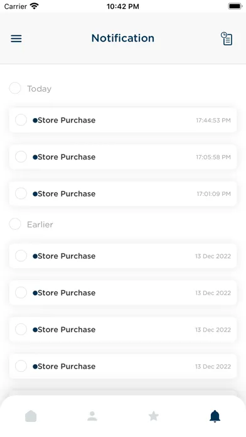Viewport: 246px width, 437px height.
Task: Open the hamburger menu
Action: [16, 38]
